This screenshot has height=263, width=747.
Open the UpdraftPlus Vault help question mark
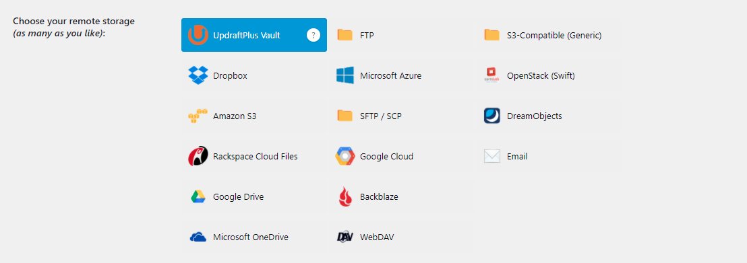pos(313,35)
